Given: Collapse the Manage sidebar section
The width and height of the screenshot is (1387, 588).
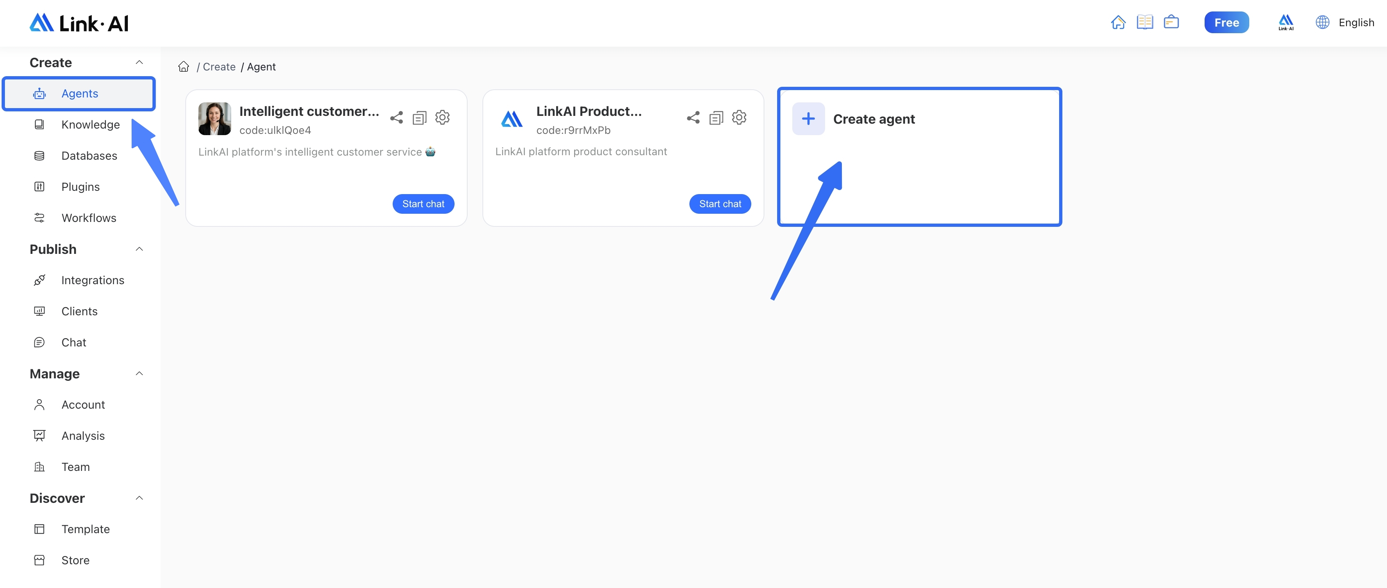Looking at the screenshot, I should coord(139,373).
